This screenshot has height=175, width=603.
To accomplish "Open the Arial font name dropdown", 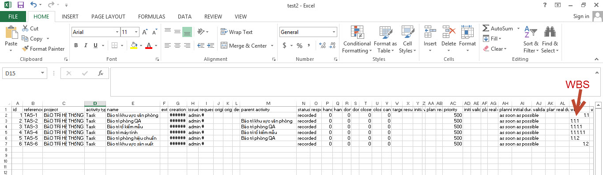I will tap(117, 32).
